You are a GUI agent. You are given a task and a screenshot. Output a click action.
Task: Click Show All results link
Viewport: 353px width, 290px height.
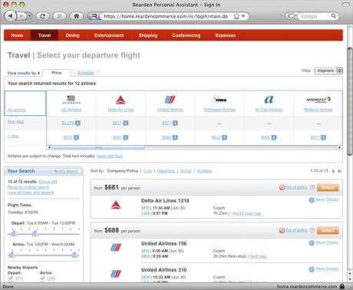[x=48, y=182]
